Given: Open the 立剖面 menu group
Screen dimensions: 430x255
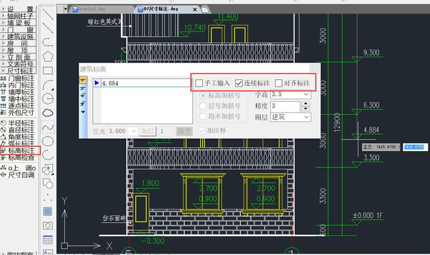Looking at the screenshot, I should click(18, 57).
